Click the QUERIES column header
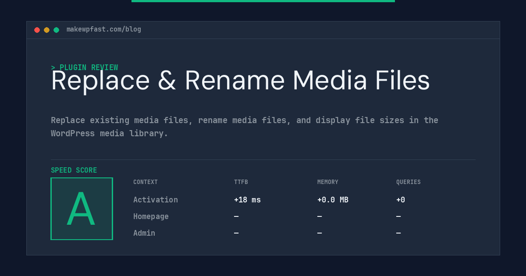 [409, 182]
